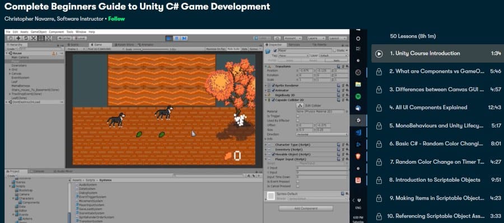Click the Cortana circle icon in the taskbar
This screenshot has width=504, height=223.
coord(358,39)
